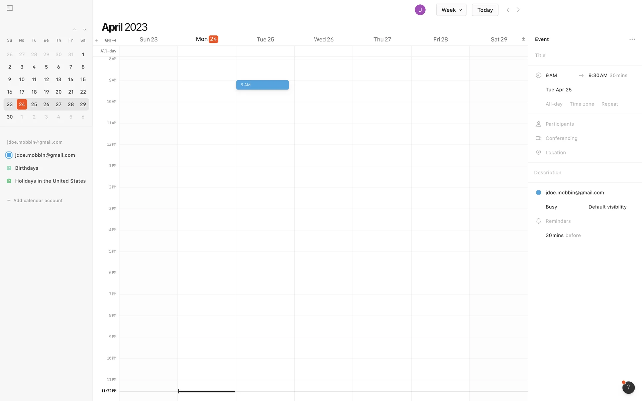Click the Today button
Viewport: 642px width, 401px height.
tap(485, 10)
